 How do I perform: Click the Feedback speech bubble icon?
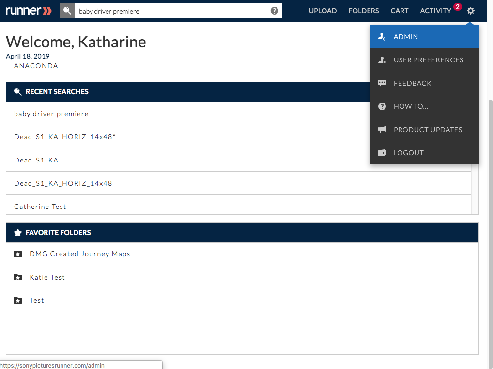[x=382, y=83]
